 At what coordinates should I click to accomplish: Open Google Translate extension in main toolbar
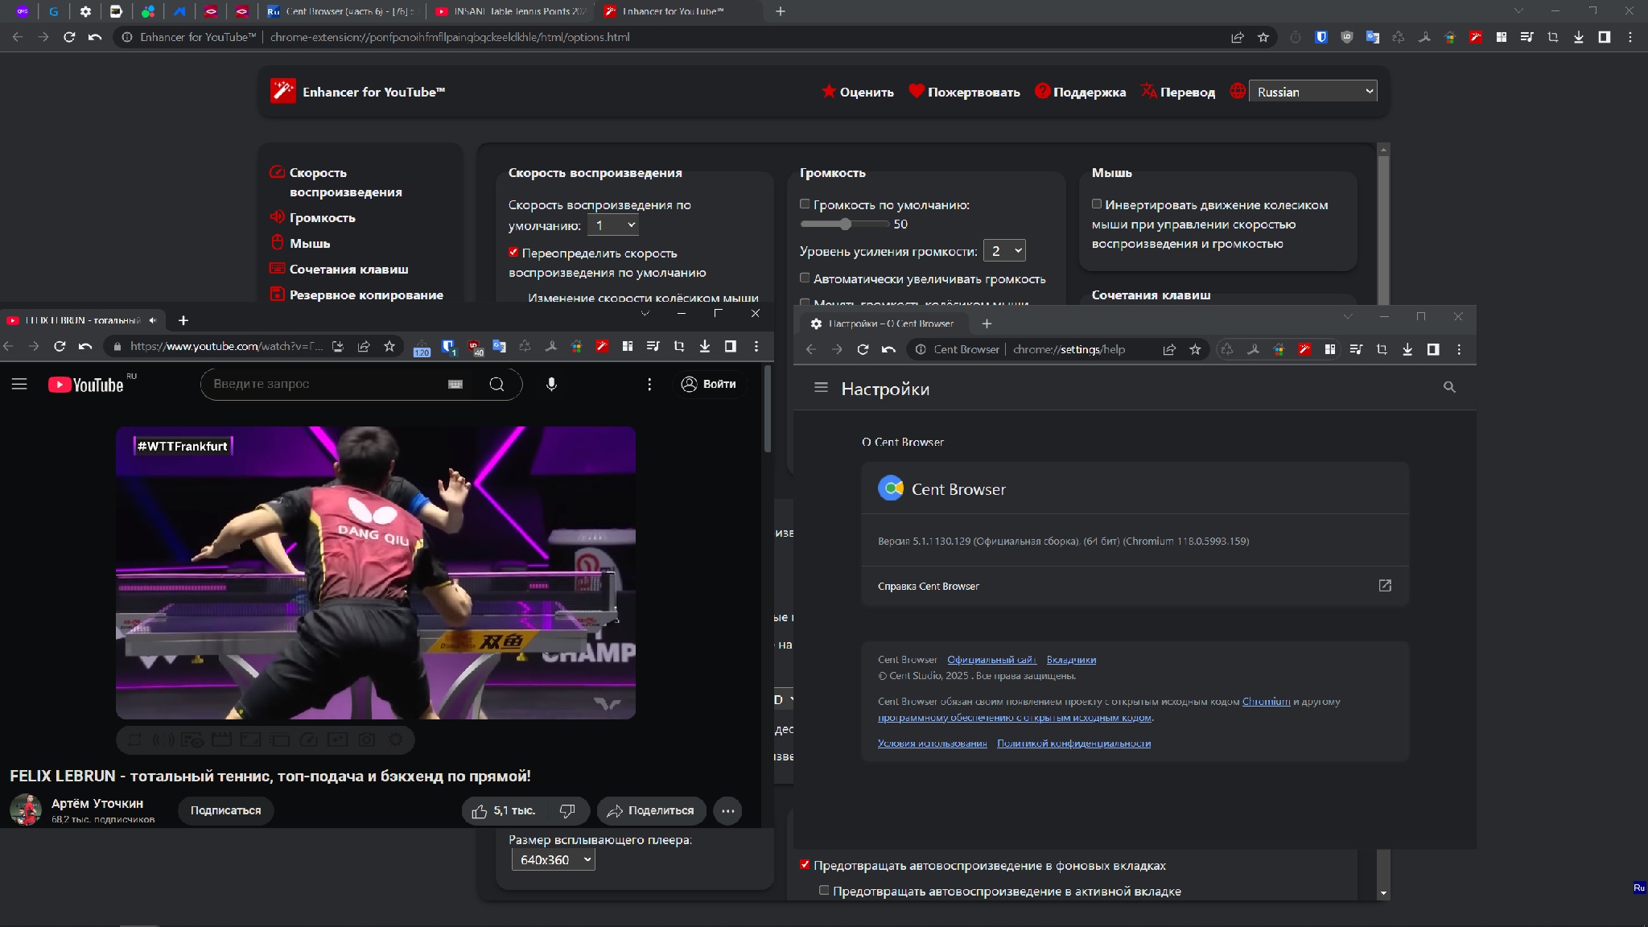(x=1372, y=37)
